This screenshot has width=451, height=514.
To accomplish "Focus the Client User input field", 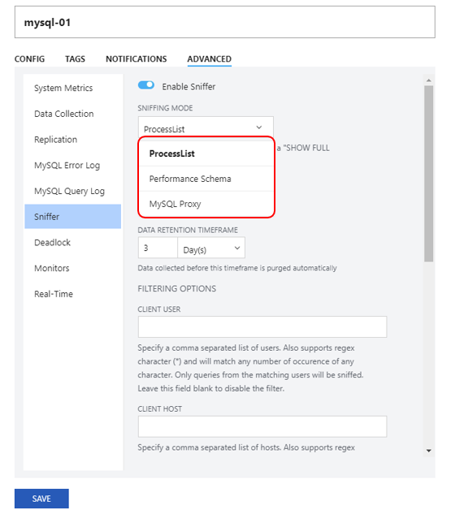I will 262,326.
